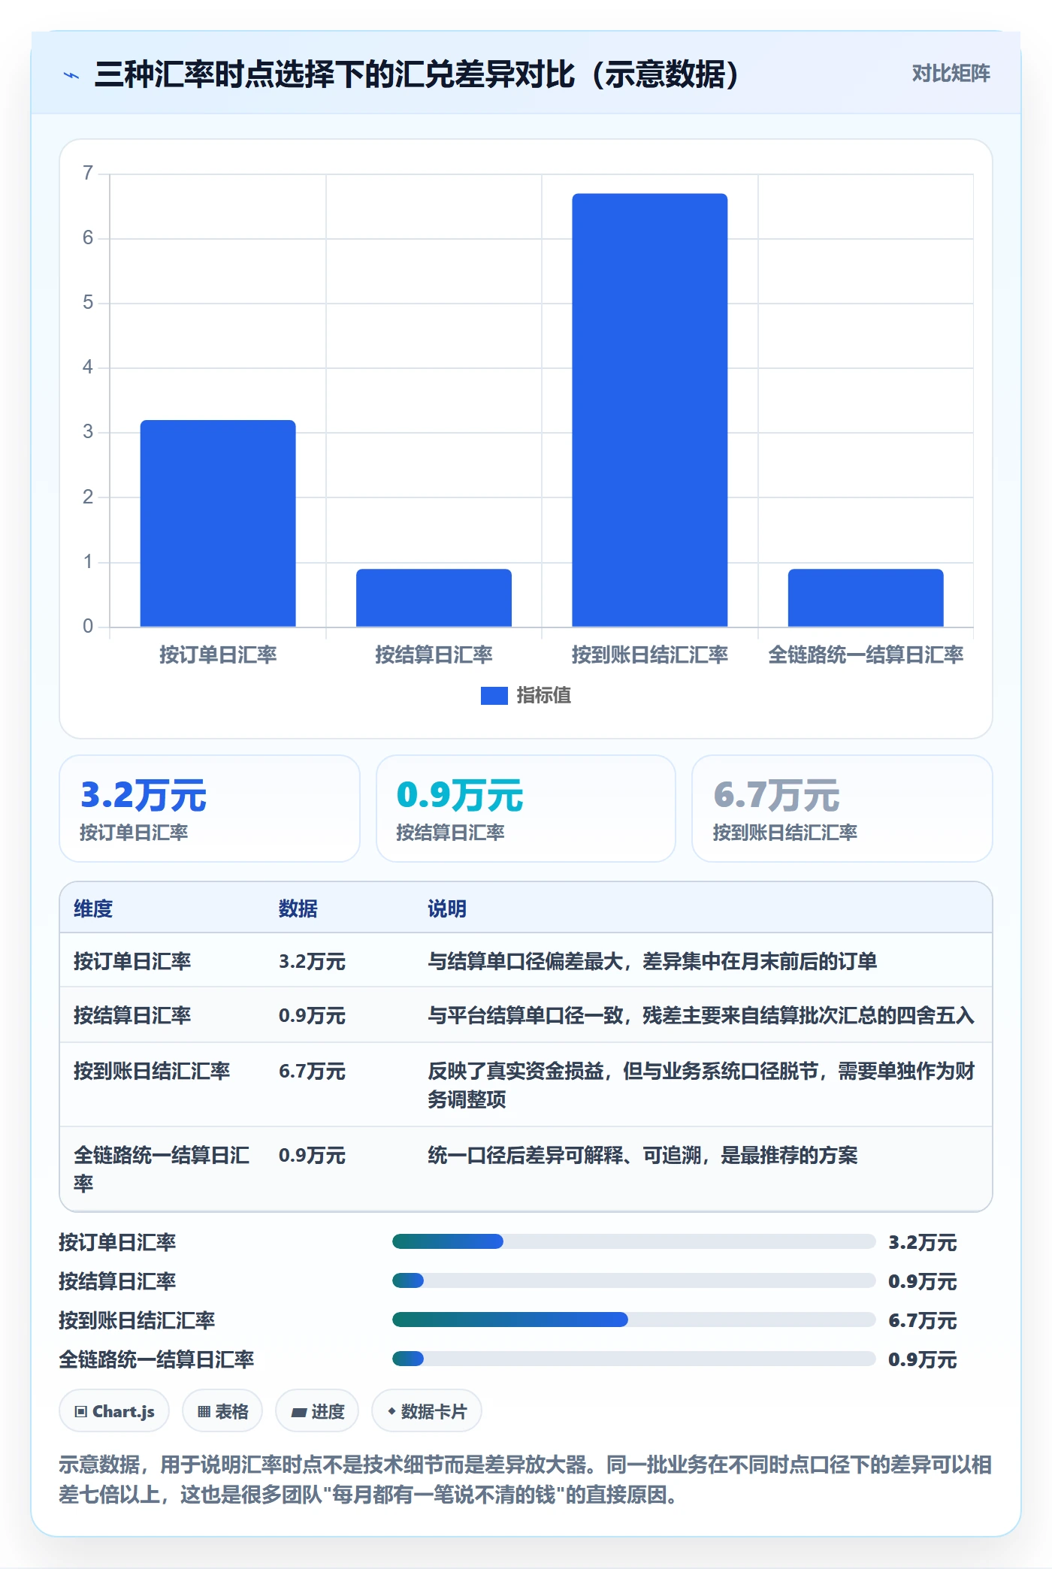Click the y-axis tick label 7

(88, 174)
